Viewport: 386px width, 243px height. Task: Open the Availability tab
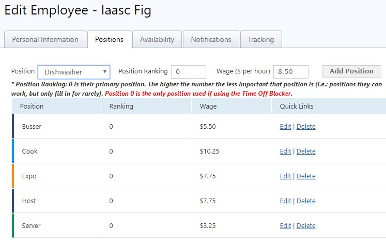tap(157, 39)
